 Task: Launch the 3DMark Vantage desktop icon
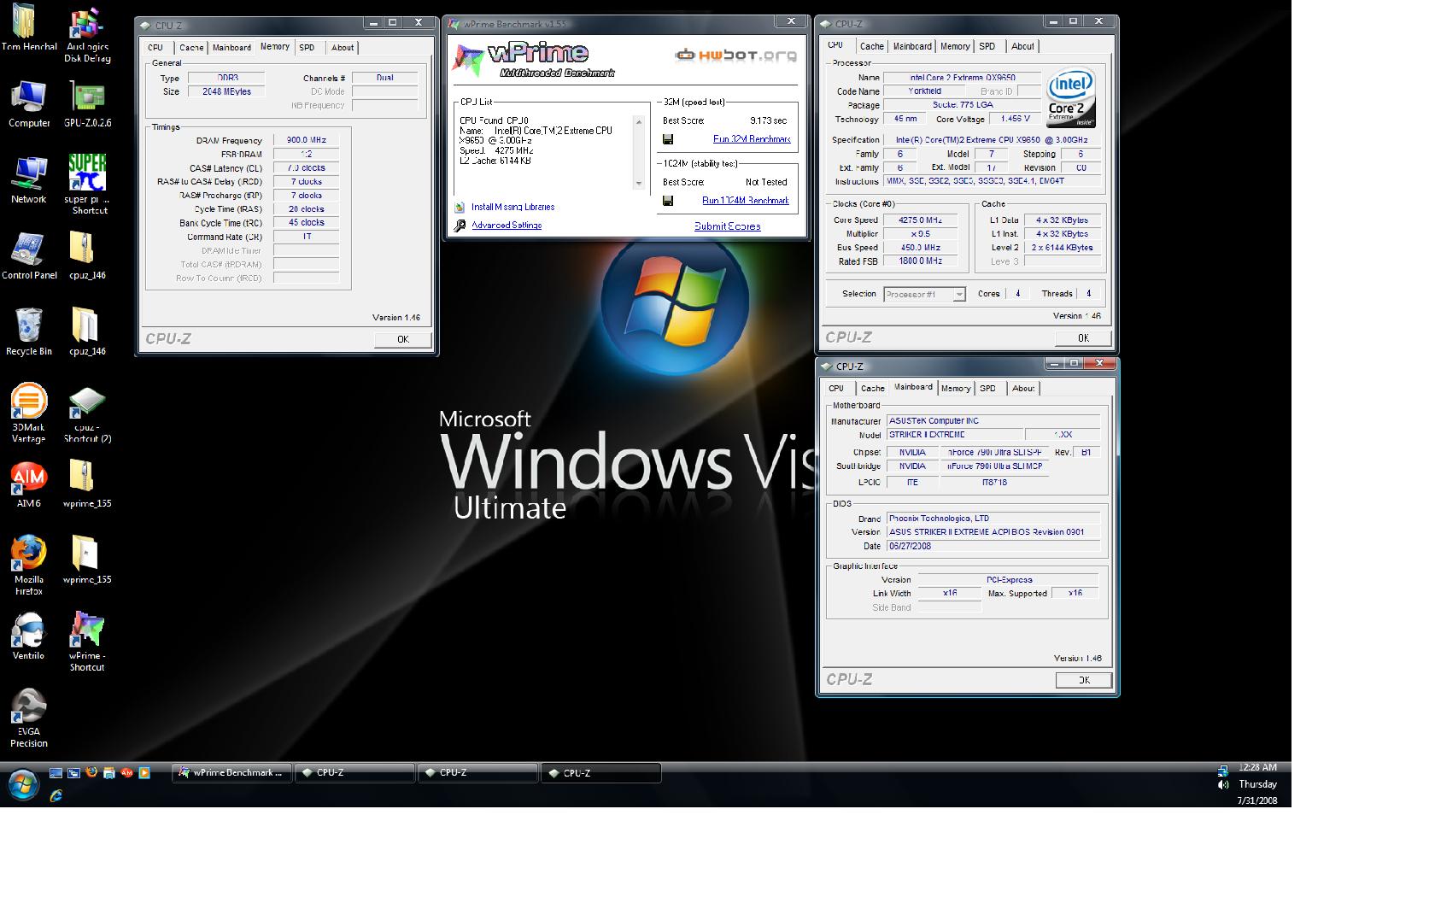click(29, 413)
